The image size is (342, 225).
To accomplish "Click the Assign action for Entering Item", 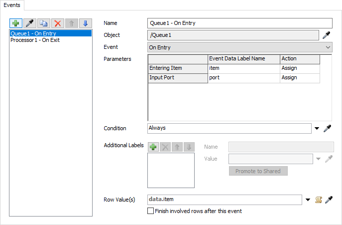I will click(299, 68).
